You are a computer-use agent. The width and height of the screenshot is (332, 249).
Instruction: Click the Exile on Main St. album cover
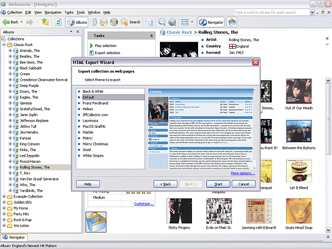coord(219,211)
